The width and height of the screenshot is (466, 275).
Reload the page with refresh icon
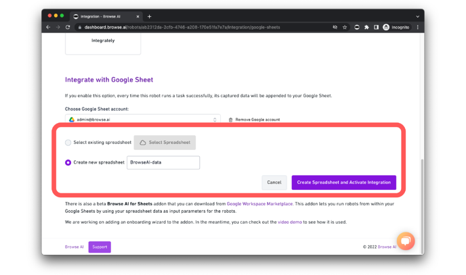tap(68, 27)
